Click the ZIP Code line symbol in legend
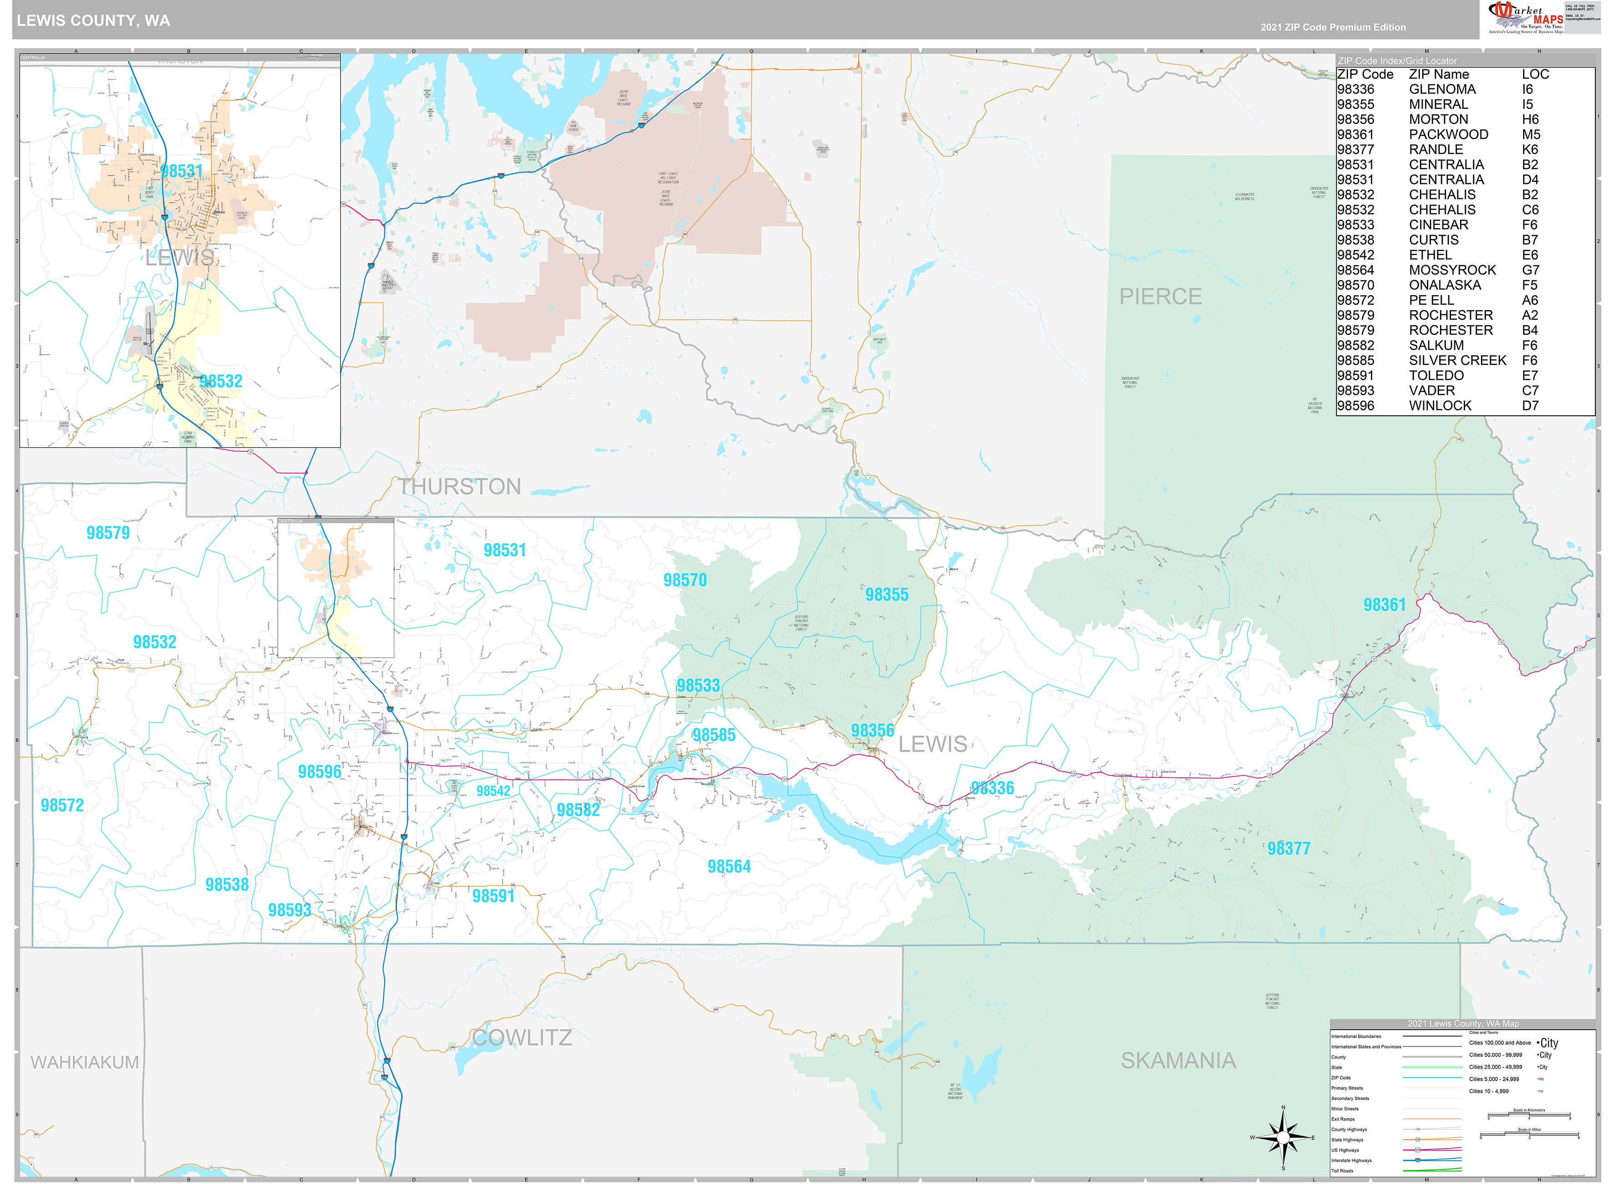The height and width of the screenshot is (1184, 1609). tap(1433, 1078)
